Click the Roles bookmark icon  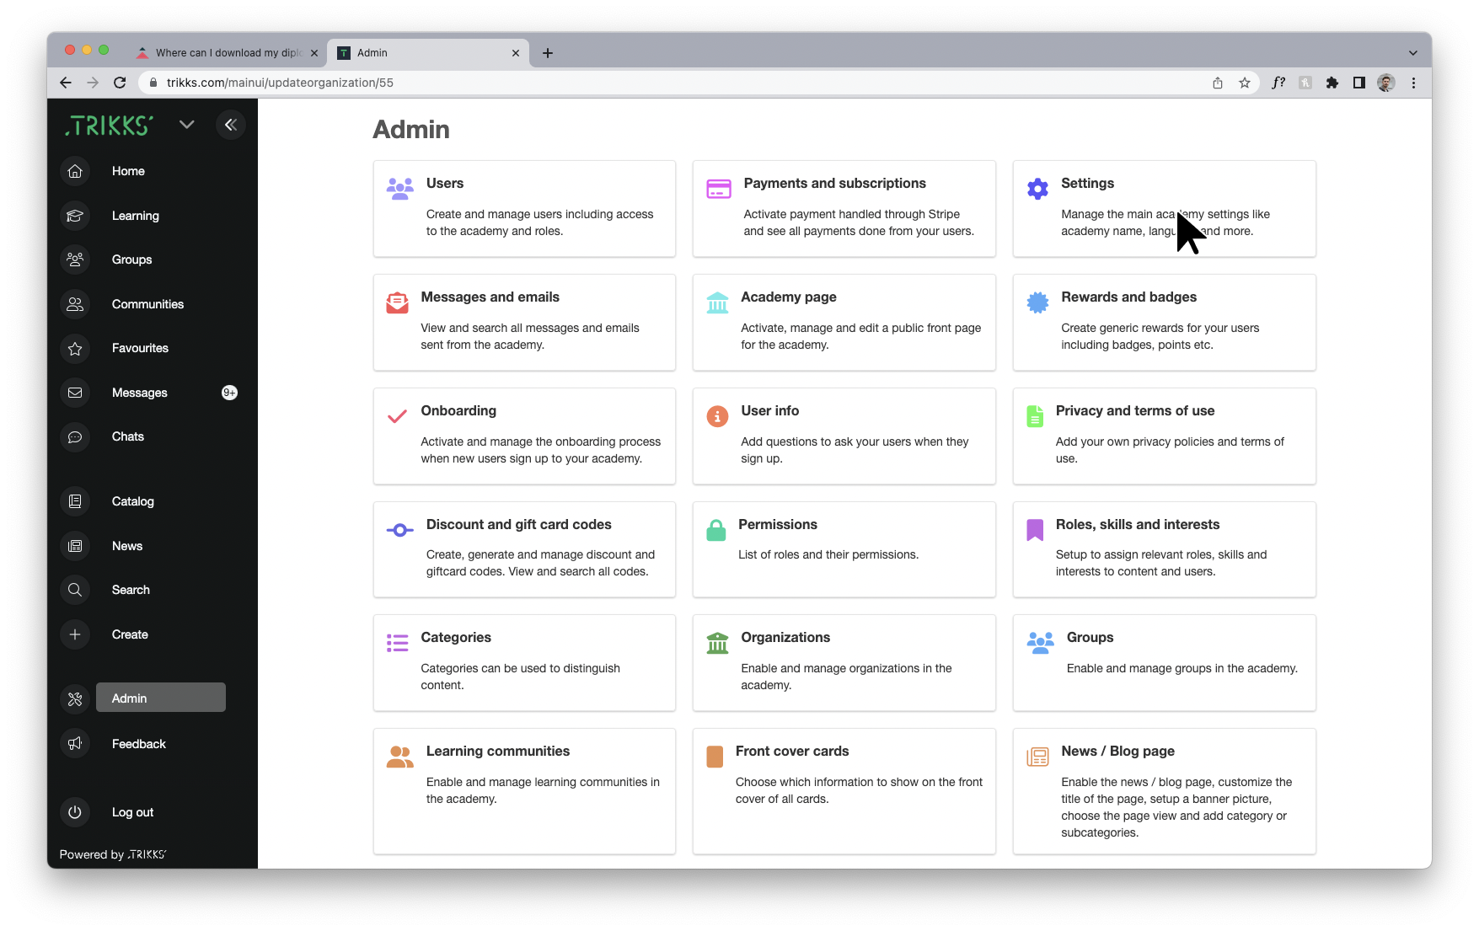pyautogui.click(x=1035, y=530)
